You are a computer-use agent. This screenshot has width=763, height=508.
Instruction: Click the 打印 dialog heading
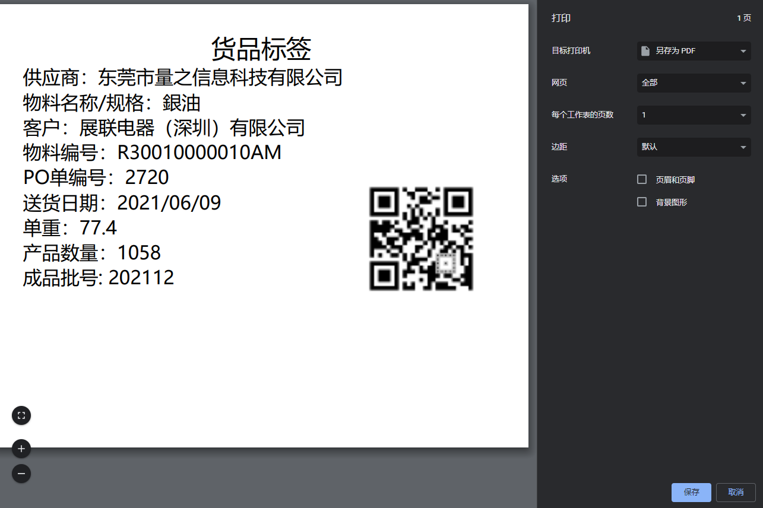click(561, 18)
